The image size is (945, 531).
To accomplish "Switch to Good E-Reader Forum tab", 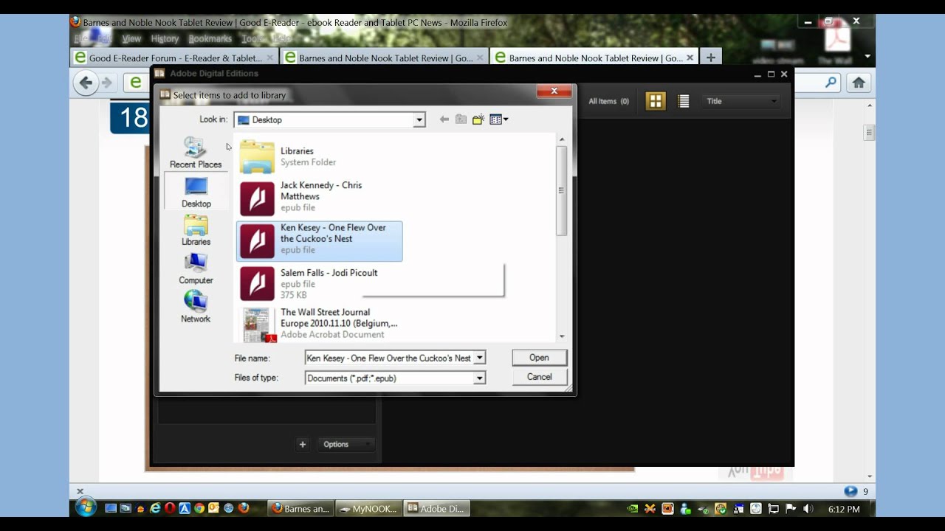I will (174, 58).
